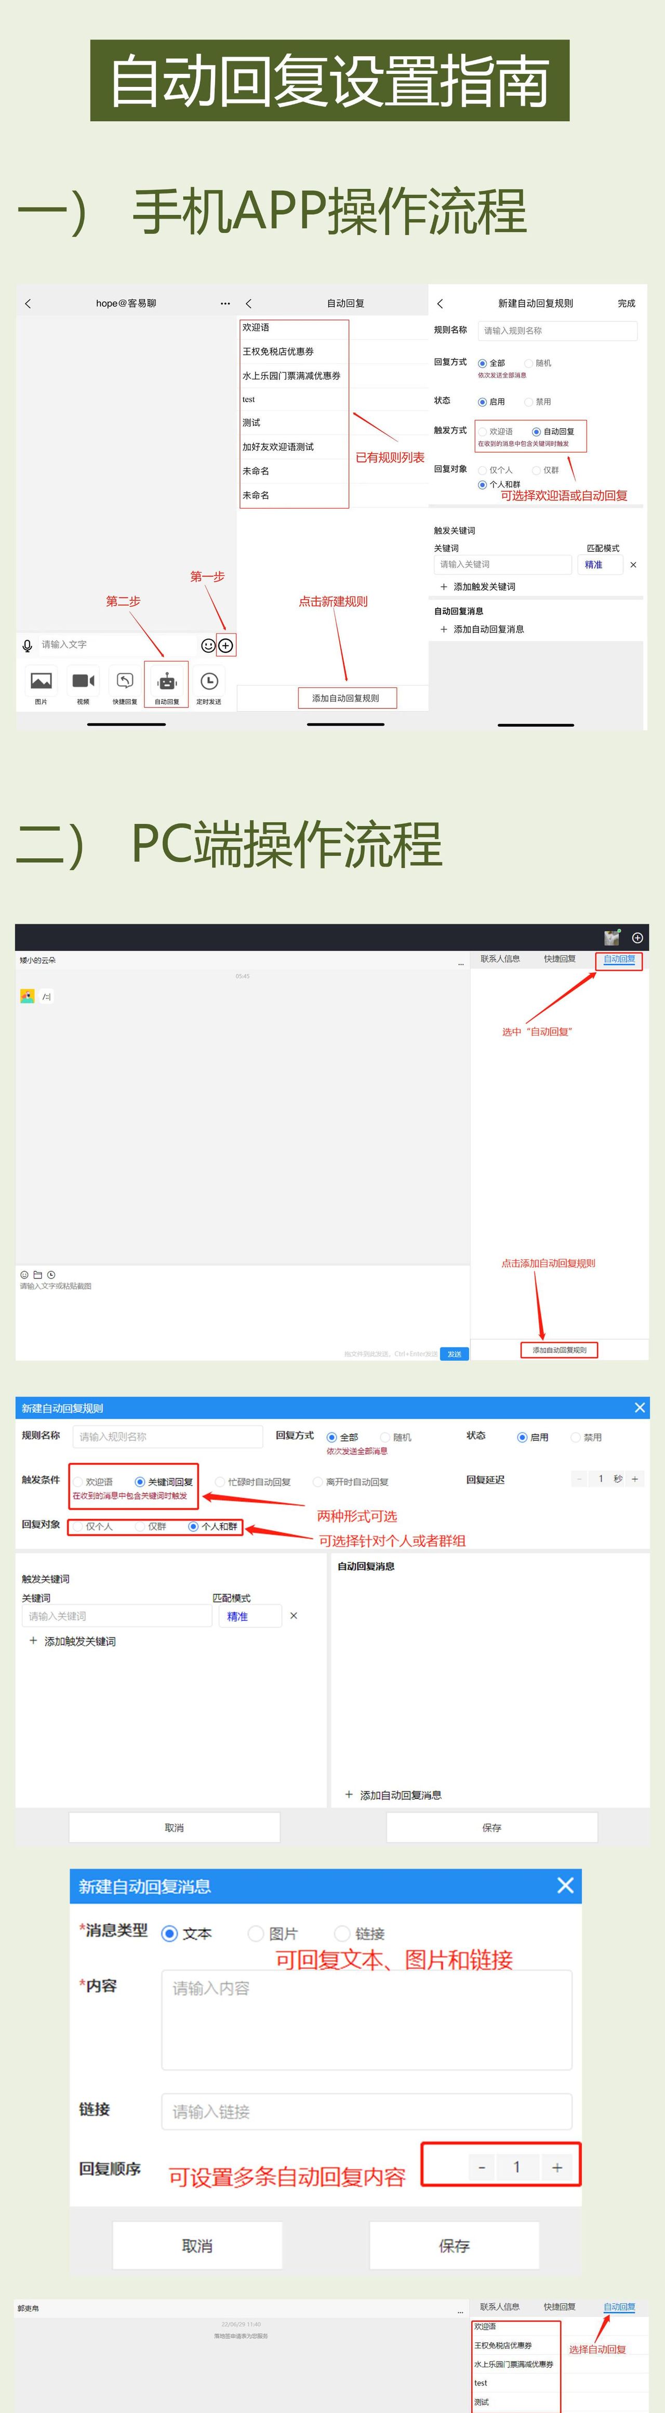Click the circled plus in PC dark header

[637, 938]
